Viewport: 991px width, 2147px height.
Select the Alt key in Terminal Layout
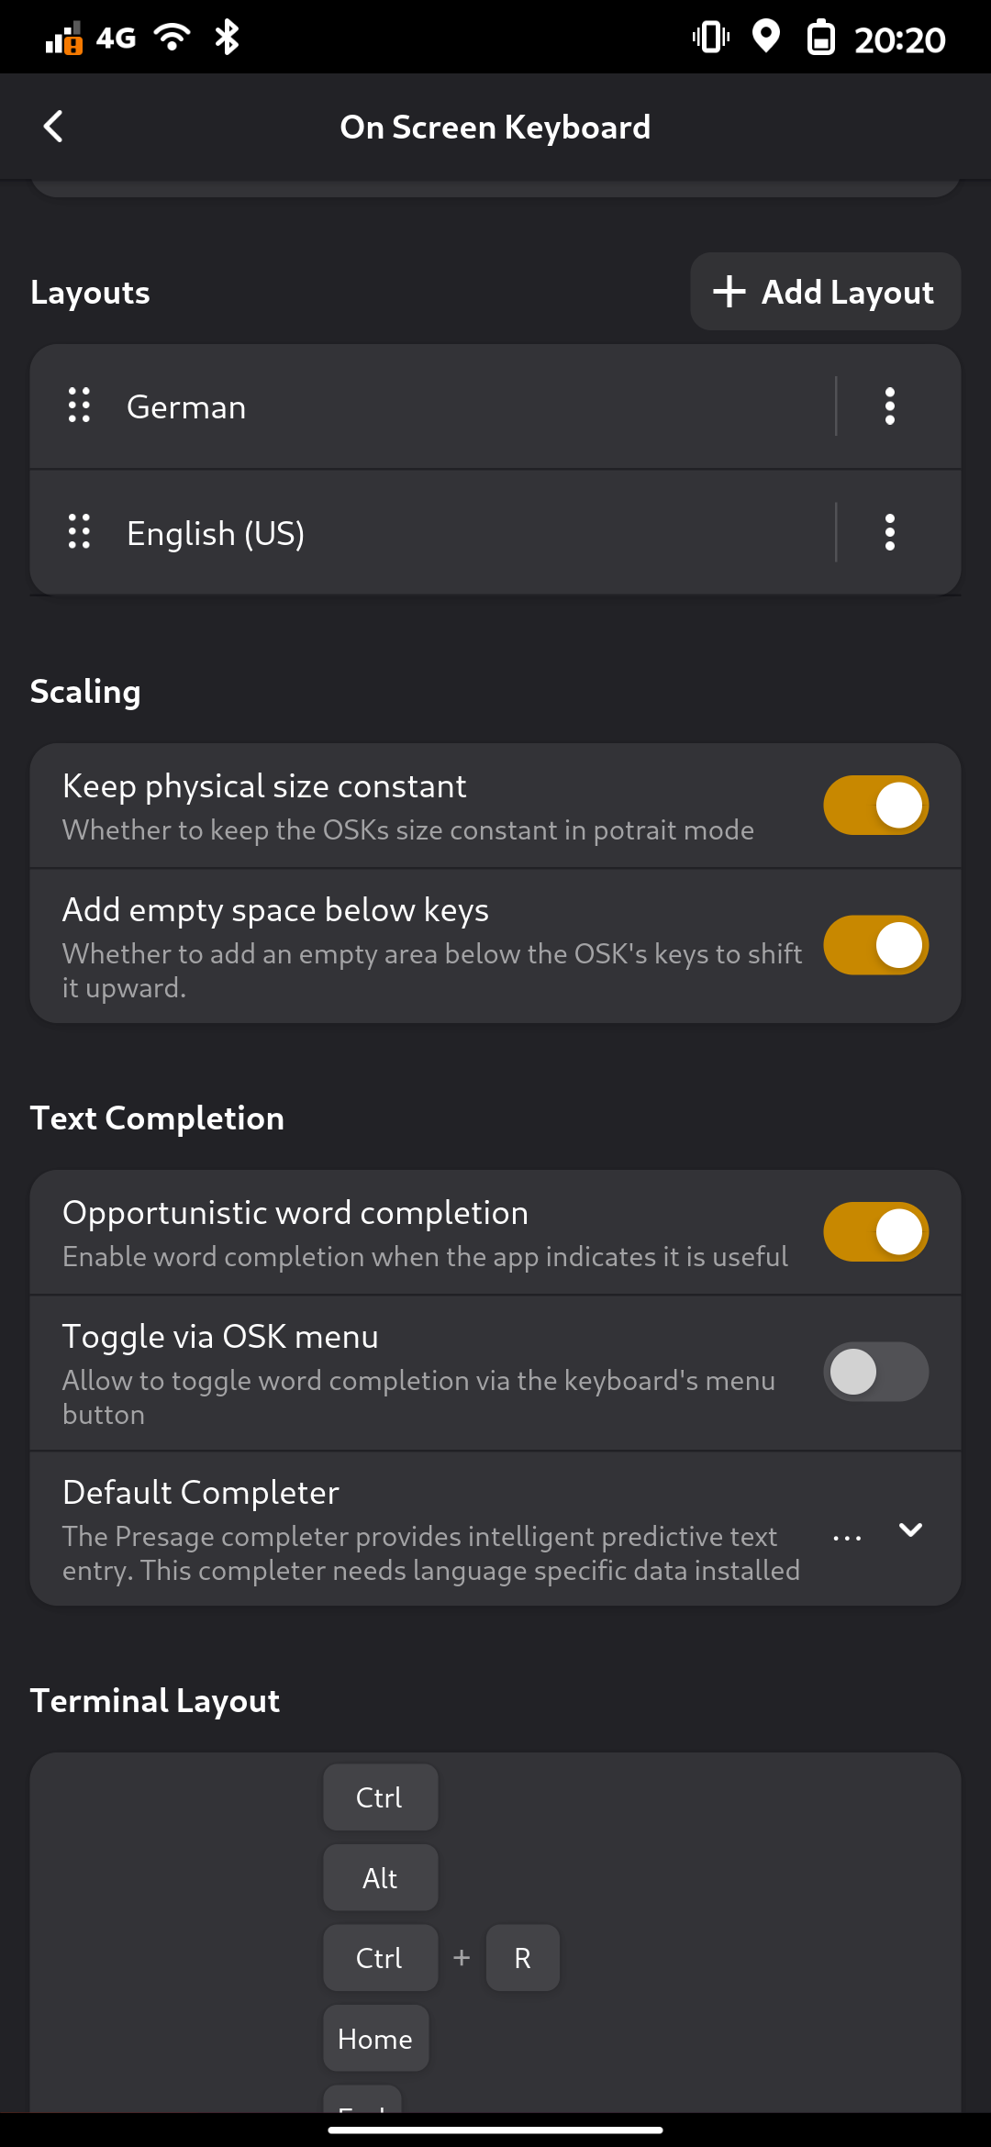tap(380, 1878)
